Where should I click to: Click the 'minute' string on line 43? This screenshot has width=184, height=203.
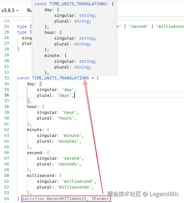click(72, 135)
